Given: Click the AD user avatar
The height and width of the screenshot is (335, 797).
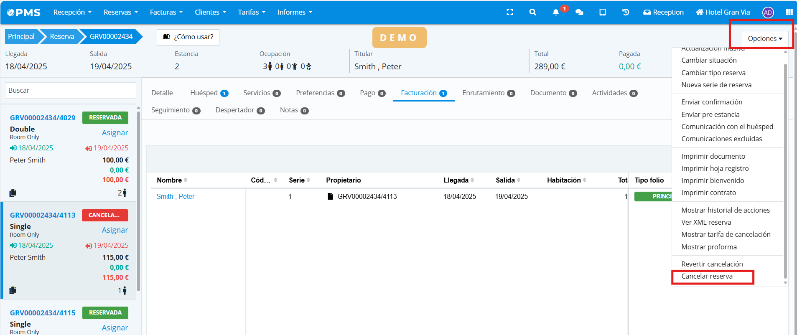Looking at the screenshot, I should click(x=768, y=13).
